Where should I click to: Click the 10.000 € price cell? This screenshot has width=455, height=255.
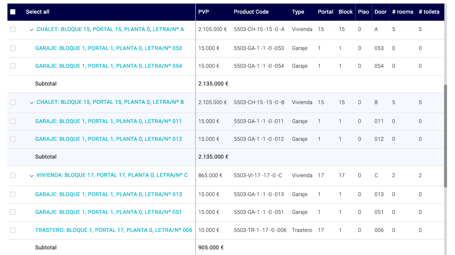(x=209, y=230)
